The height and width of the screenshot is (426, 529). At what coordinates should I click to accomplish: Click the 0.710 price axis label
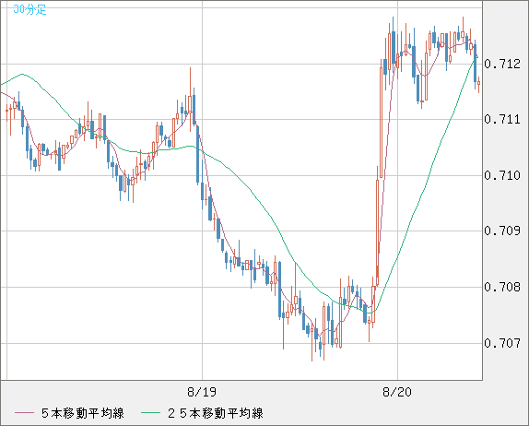[502, 175]
